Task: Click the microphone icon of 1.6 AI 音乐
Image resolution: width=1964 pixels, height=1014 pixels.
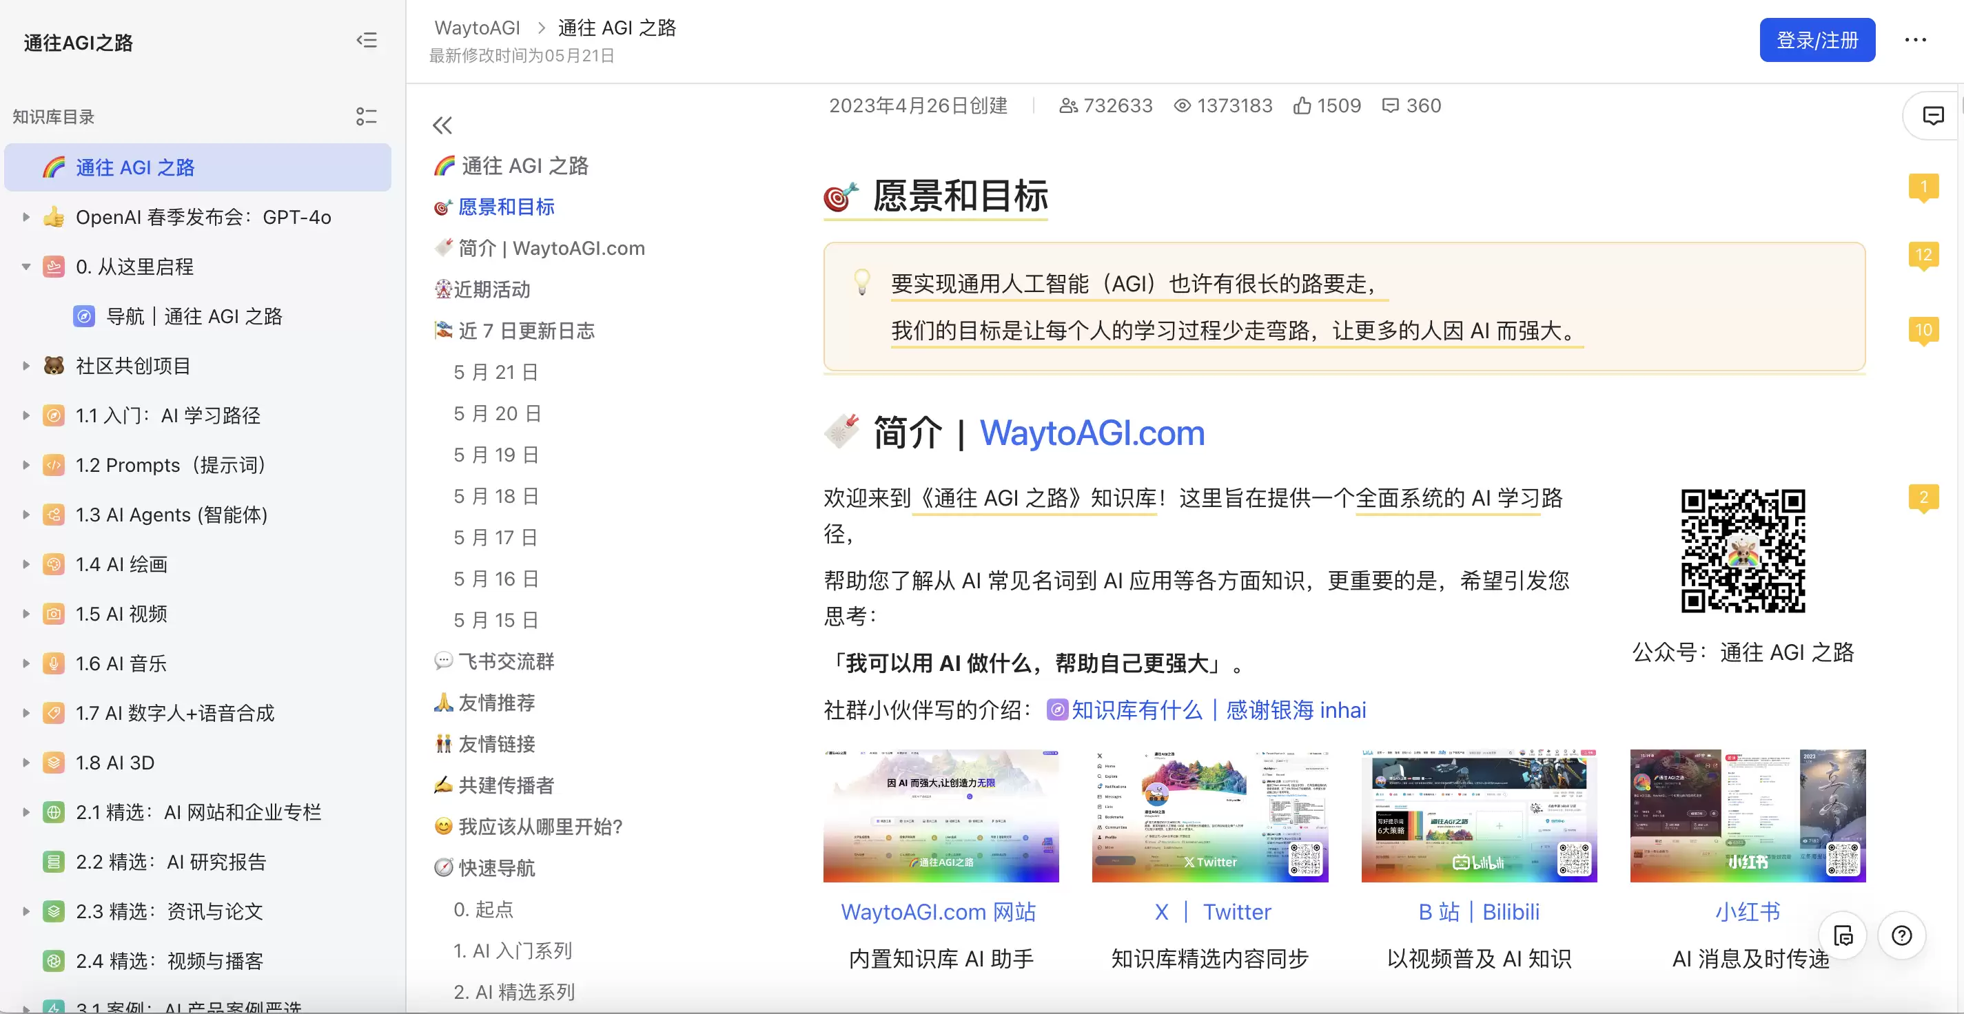Action: (53, 663)
